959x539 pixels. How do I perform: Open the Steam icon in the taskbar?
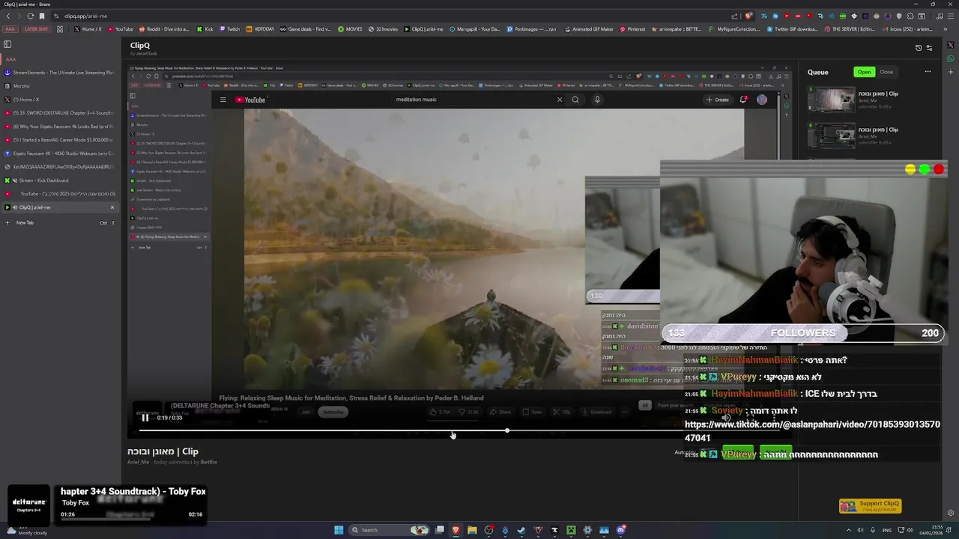(x=521, y=530)
